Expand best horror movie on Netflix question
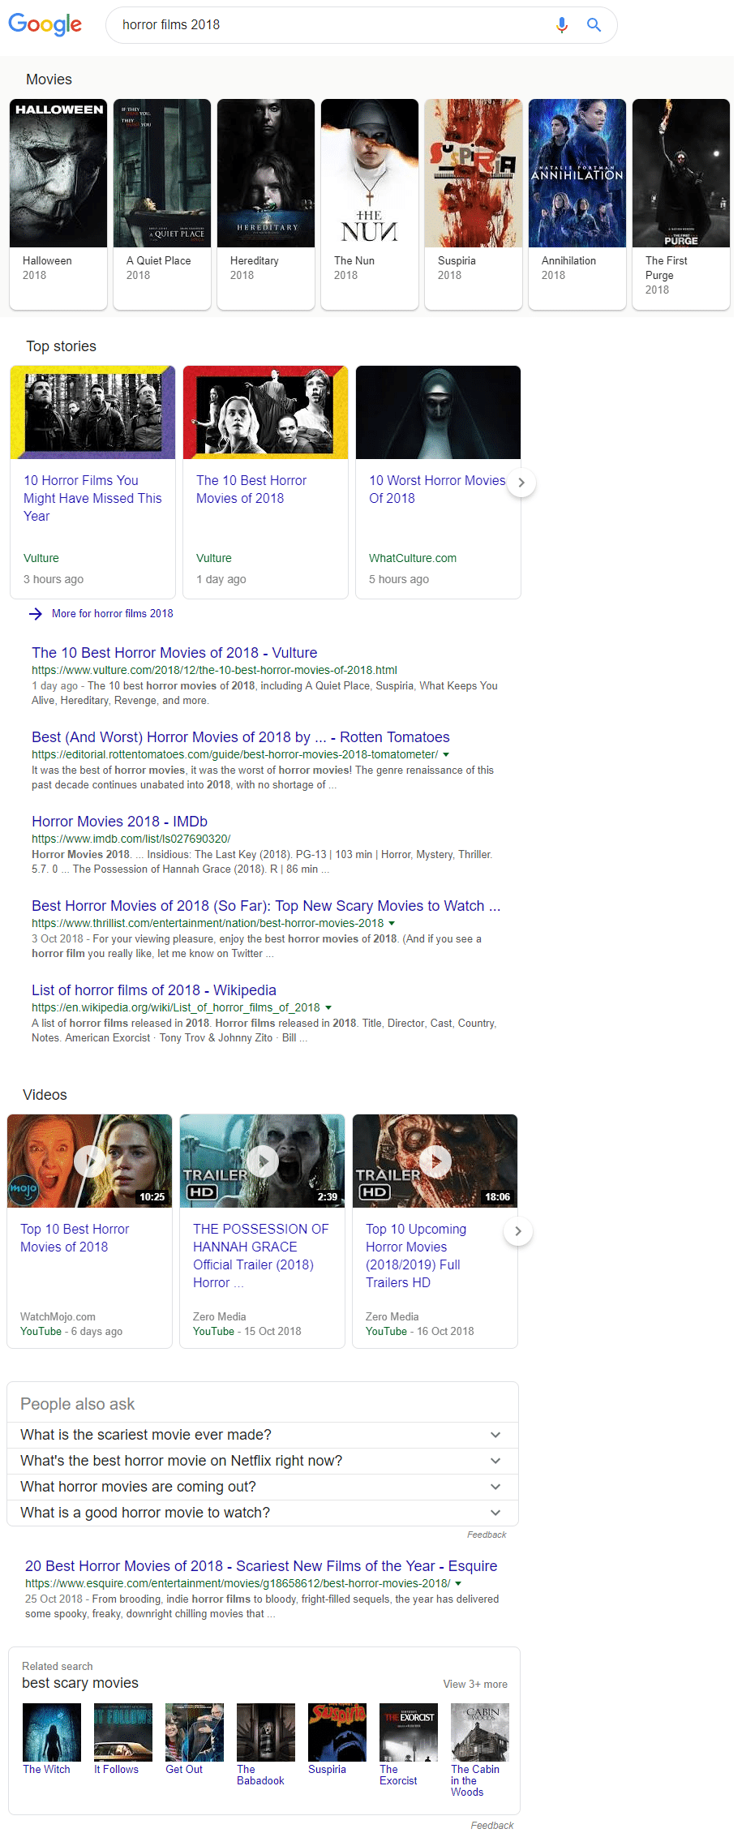 pyautogui.click(x=263, y=1461)
